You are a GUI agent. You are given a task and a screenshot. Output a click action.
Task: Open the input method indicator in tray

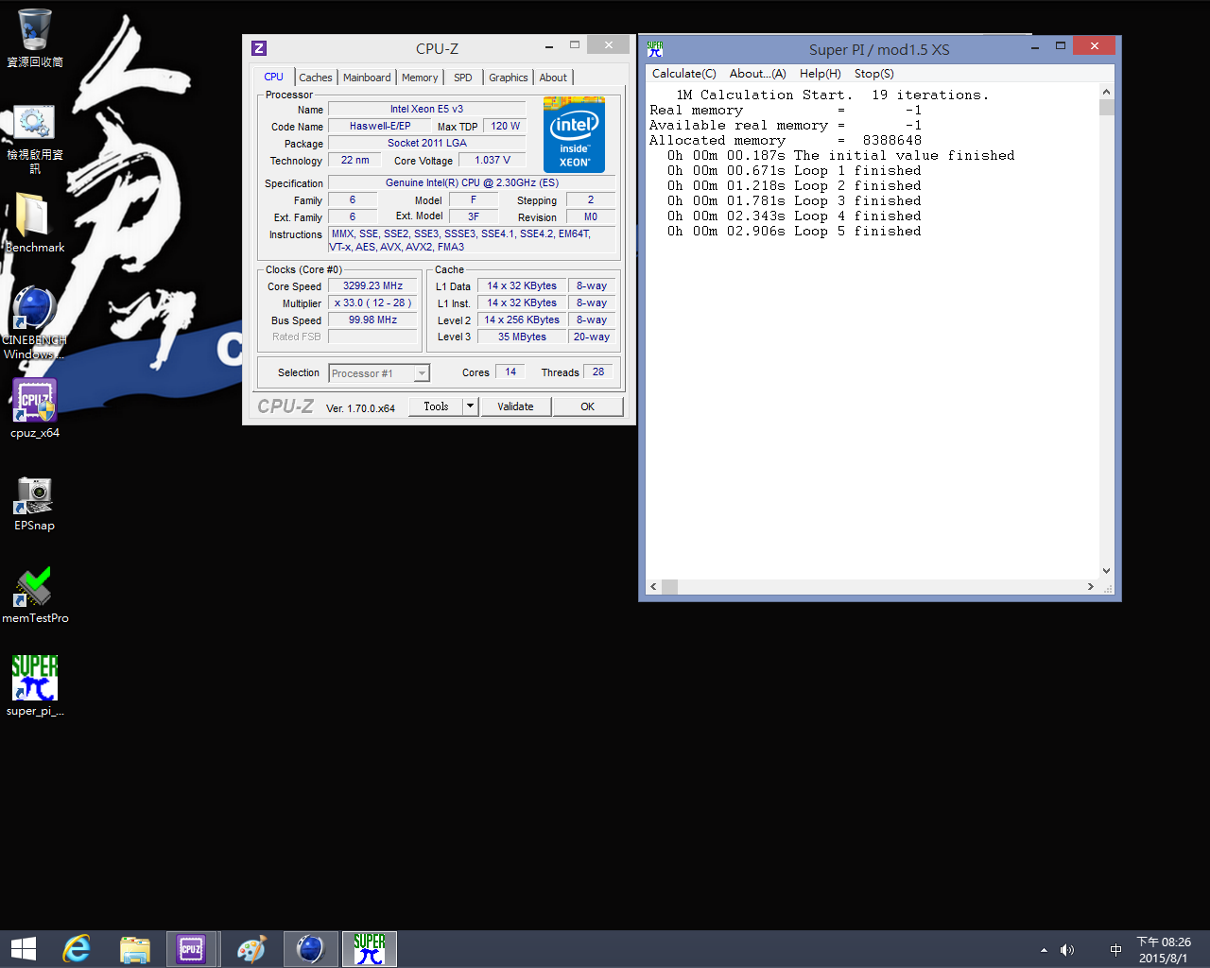[1115, 950]
